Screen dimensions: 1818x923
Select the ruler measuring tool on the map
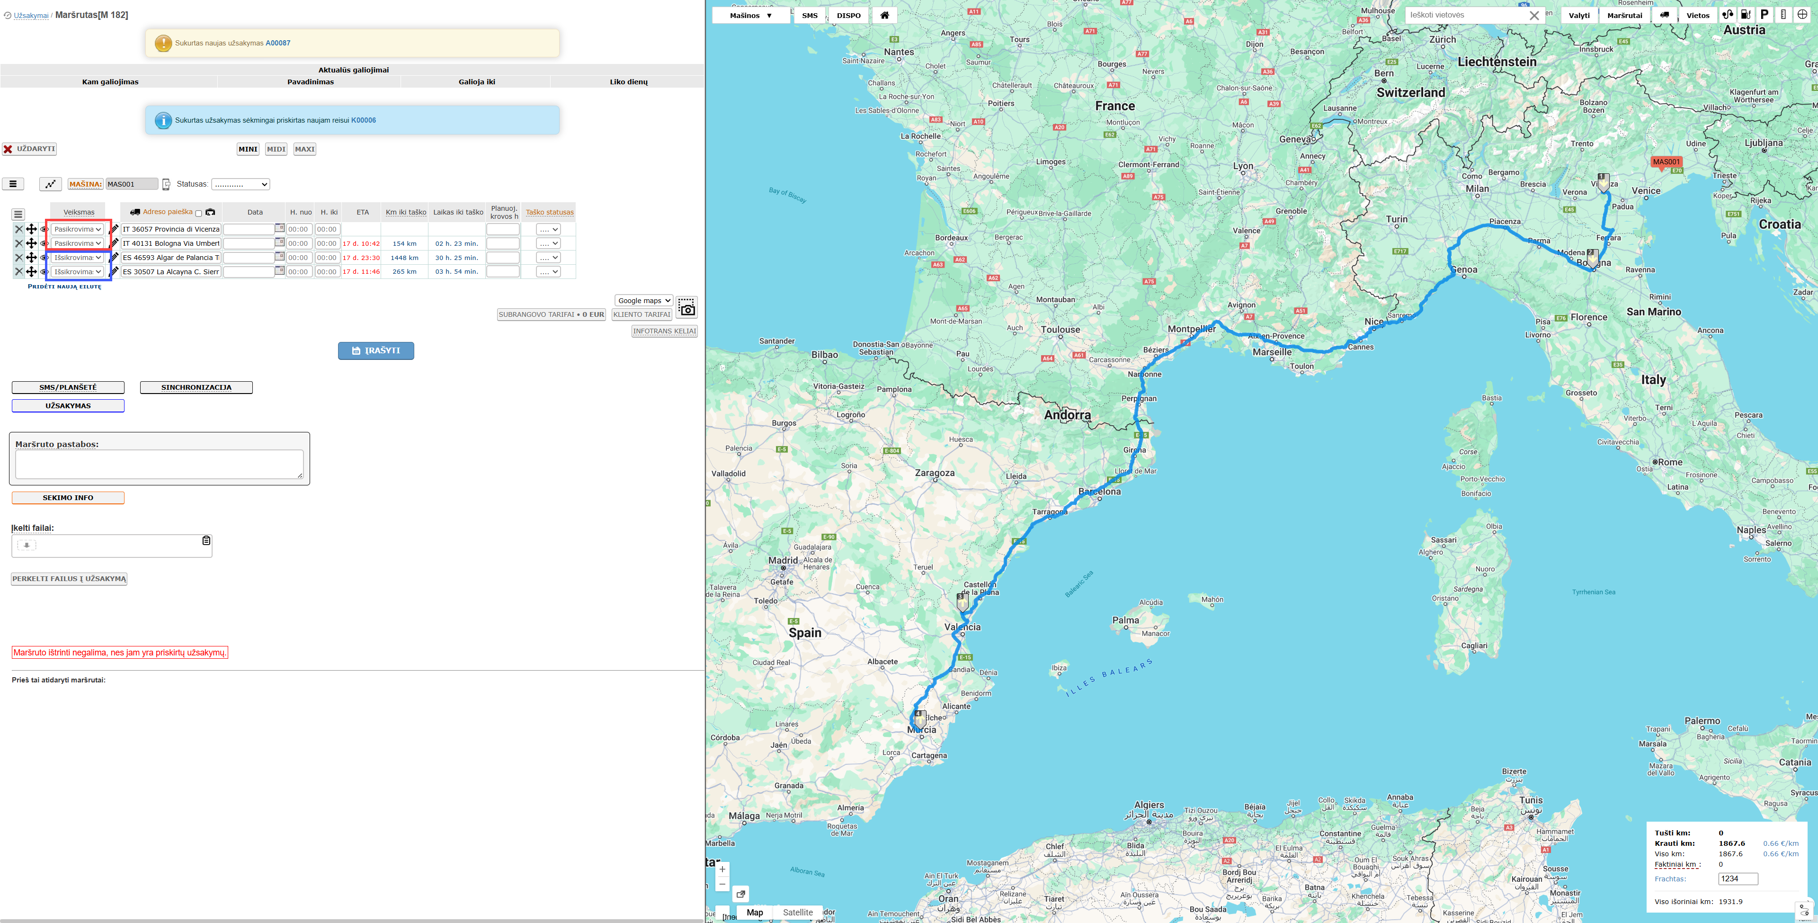click(1783, 15)
